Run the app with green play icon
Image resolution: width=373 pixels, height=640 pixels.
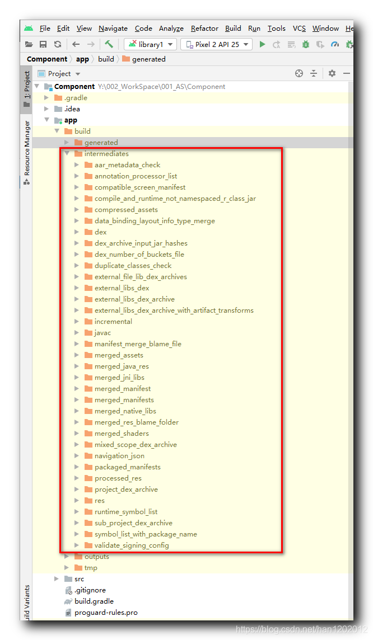[262, 44]
